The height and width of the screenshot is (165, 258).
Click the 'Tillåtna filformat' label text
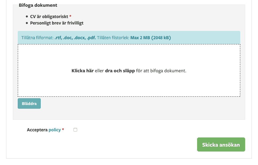[38, 38]
